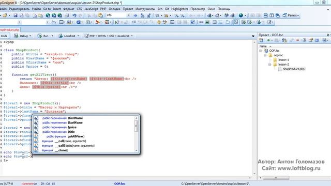
Task: Collapse the oop.loc folder node
Action: click(x=265, y=55)
